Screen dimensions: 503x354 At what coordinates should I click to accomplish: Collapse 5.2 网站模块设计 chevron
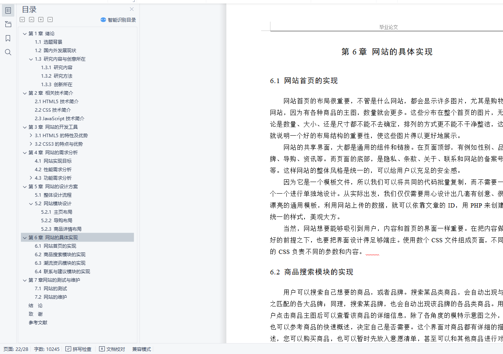(x=31, y=204)
